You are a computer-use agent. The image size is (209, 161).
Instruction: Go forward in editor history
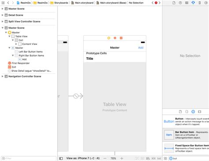point(13,3)
